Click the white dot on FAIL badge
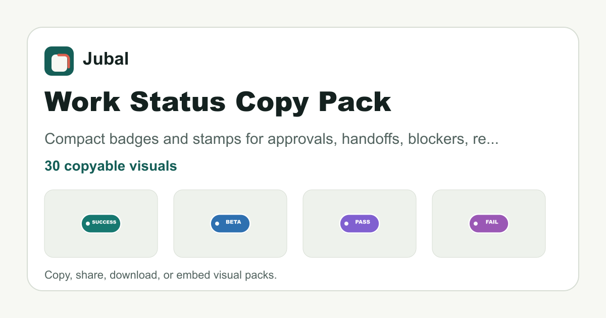Viewport: 606px width, 318px height. point(476,224)
